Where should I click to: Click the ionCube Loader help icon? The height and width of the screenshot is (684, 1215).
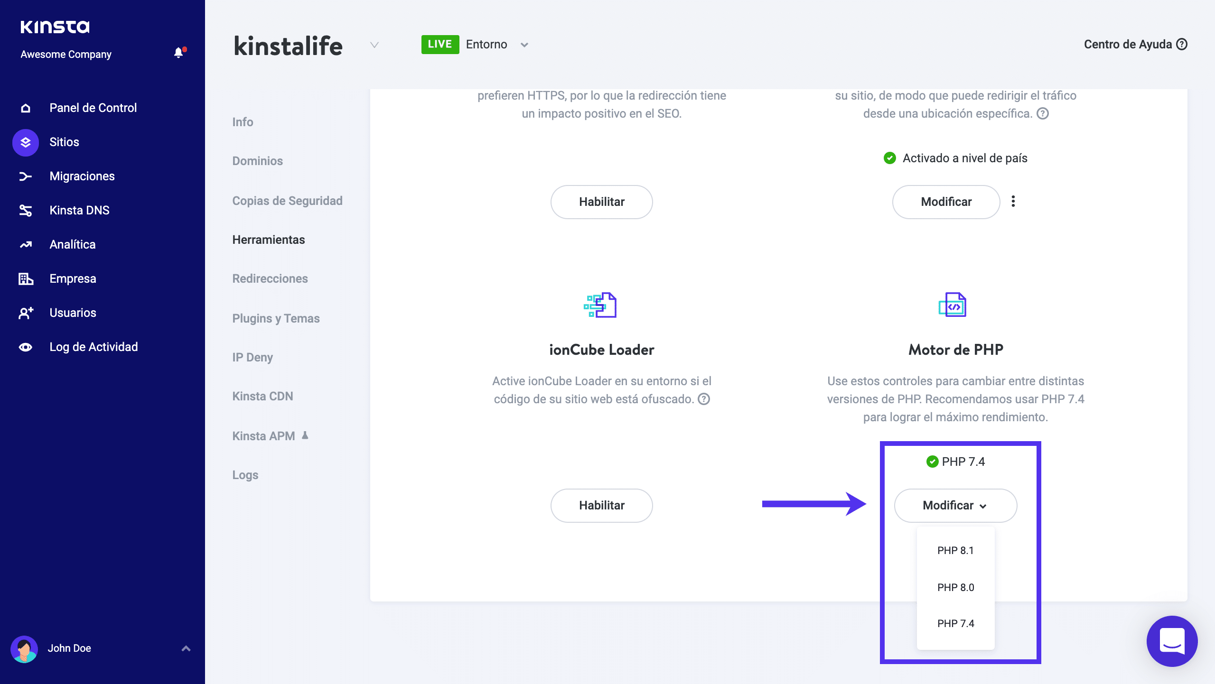(704, 399)
